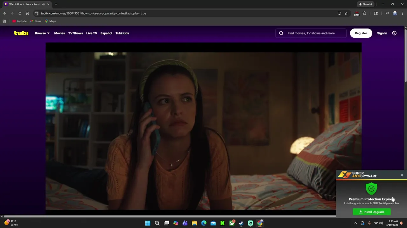Open the teal app icon beside Steam
Viewport: 407px width, 228px height.
[251, 223]
